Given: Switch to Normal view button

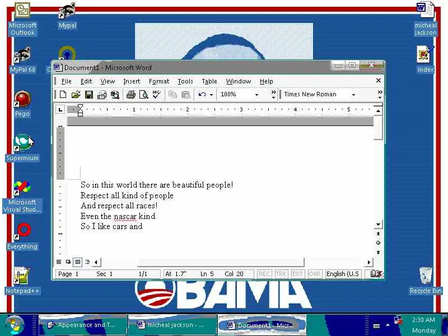Looking at the screenshot, I should pos(59,262).
